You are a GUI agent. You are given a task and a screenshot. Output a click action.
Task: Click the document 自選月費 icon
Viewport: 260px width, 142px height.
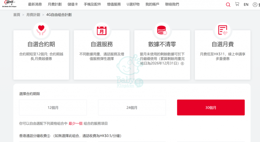[x=222, y=30]
